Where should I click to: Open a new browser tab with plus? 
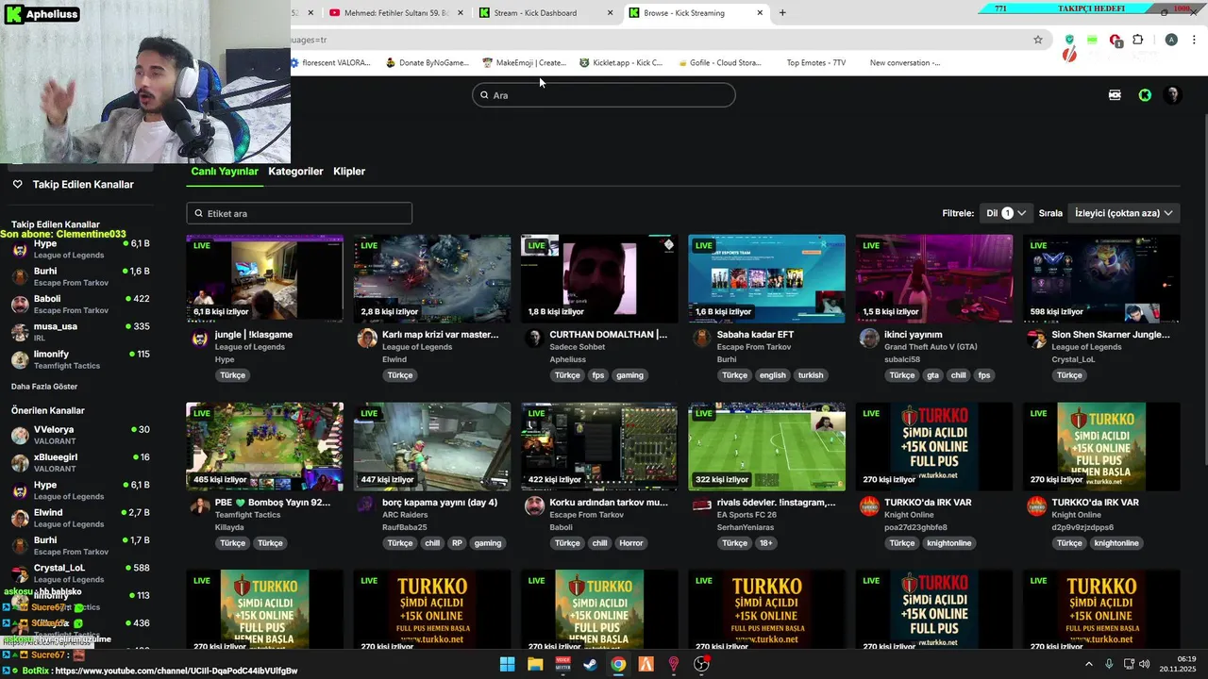782,13
